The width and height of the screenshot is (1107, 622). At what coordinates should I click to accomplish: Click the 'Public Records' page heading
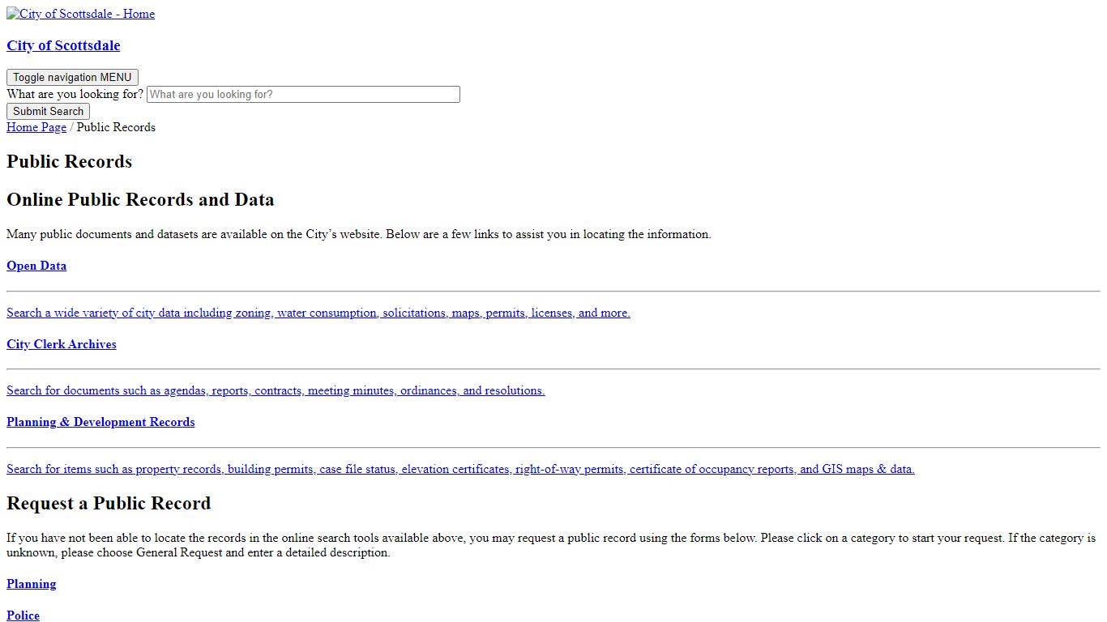coord(70,161)
